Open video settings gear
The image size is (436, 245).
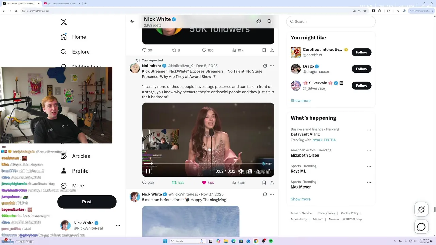click(x=250, y=171)
